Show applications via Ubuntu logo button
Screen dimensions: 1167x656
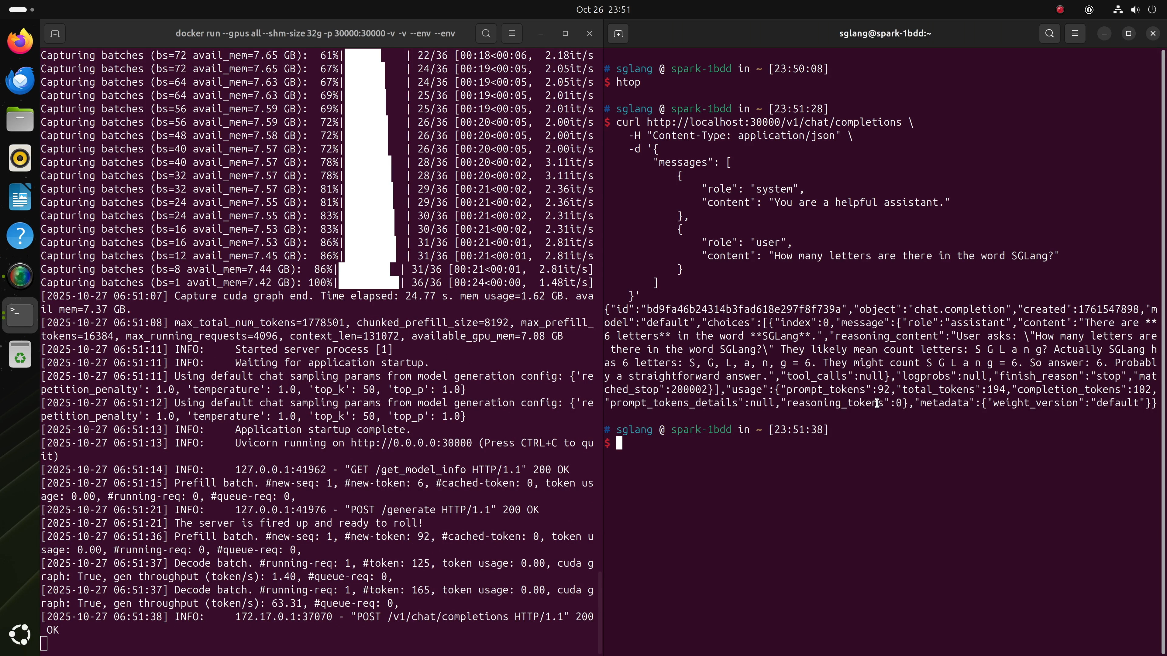20,634
